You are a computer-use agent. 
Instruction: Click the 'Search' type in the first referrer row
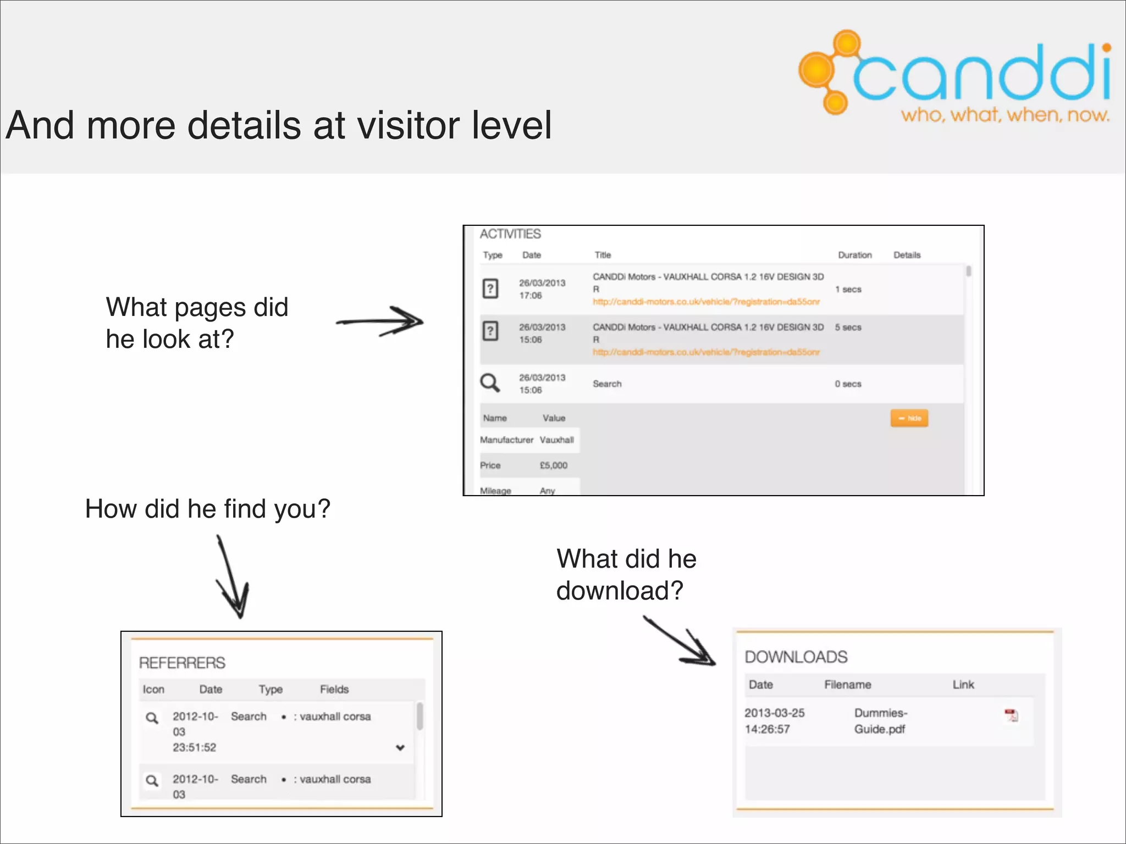249,717
